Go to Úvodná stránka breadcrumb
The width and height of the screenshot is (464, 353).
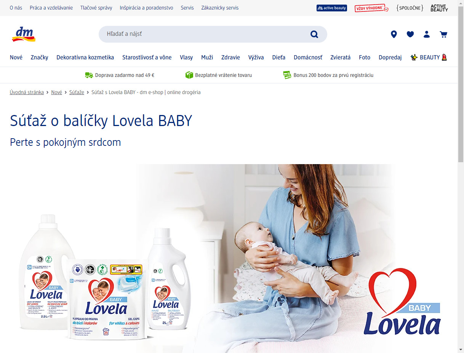27,92
